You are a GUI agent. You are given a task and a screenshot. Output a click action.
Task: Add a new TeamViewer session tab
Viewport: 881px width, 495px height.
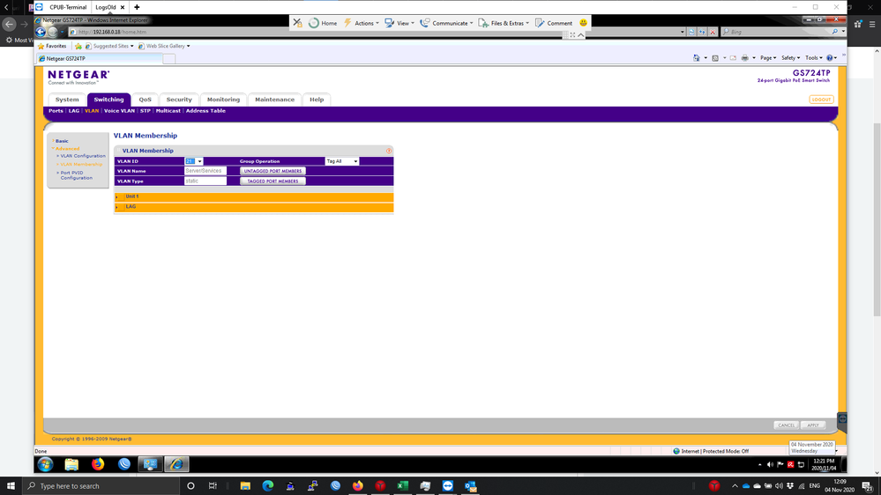[x=137, y=7]
